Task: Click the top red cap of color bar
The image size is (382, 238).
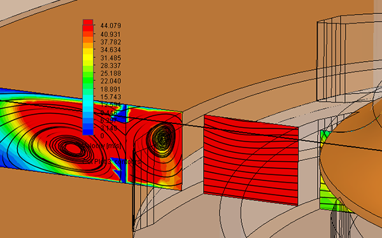Action: click(88, 22)
